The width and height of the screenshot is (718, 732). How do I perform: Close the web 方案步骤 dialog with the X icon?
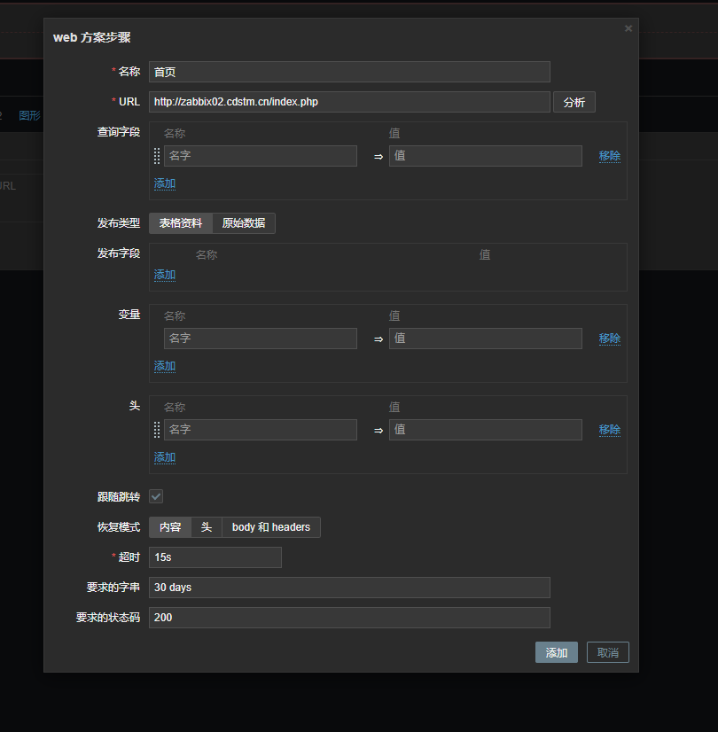(628, 28)
